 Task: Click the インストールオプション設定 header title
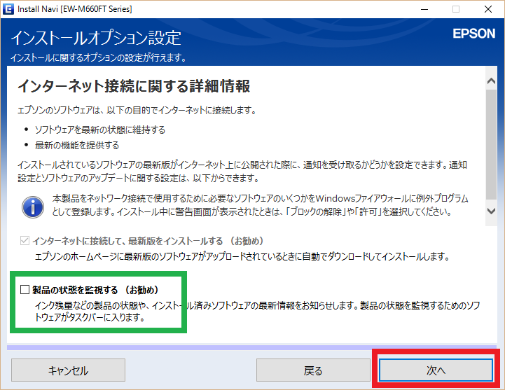click(95, 37)
